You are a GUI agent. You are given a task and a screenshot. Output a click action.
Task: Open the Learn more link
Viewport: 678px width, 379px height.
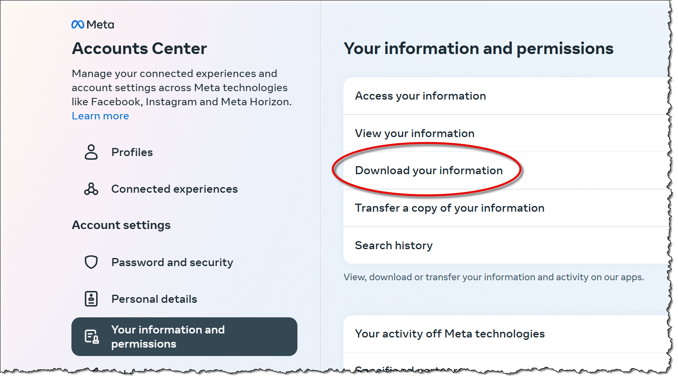[x=100, y=116]
